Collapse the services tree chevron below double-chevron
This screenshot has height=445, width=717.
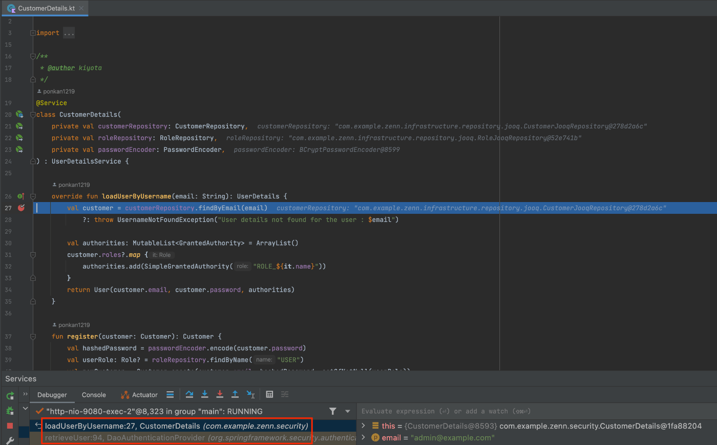[25, 409]
